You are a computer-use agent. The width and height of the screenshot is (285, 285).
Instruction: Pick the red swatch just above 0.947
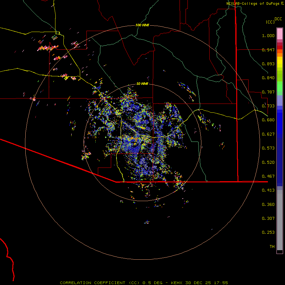tap(280, 47)
